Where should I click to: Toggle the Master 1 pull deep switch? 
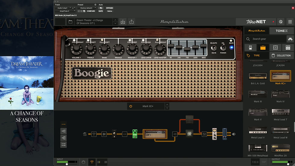[x=130, y=40]
